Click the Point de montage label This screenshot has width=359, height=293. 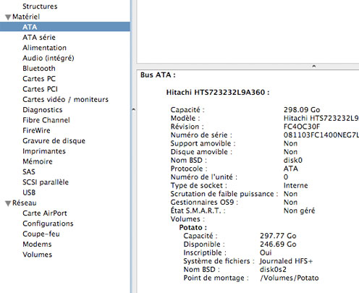click(x=216, y=278)
